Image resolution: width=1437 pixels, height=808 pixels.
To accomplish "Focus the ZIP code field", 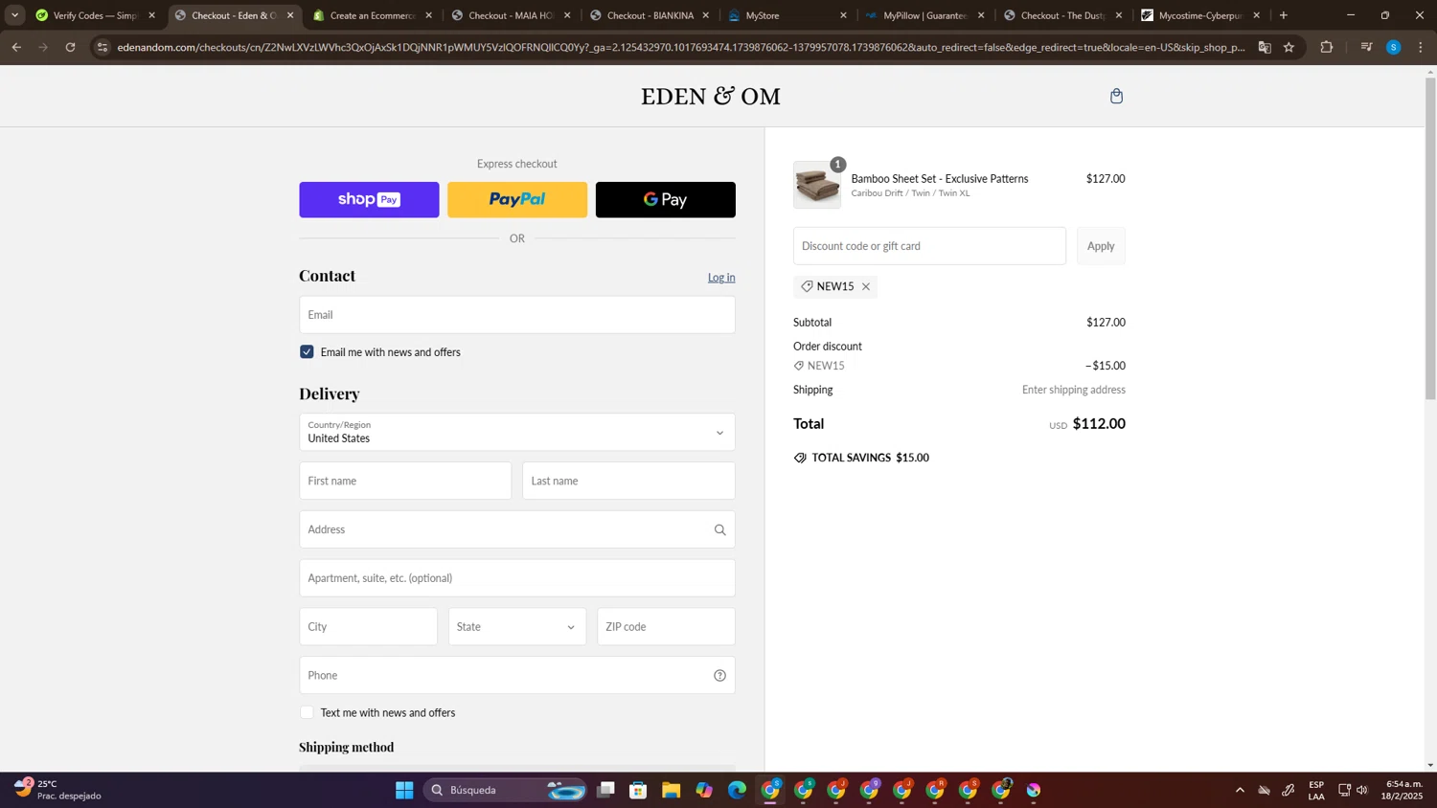I will coord(666,627).
